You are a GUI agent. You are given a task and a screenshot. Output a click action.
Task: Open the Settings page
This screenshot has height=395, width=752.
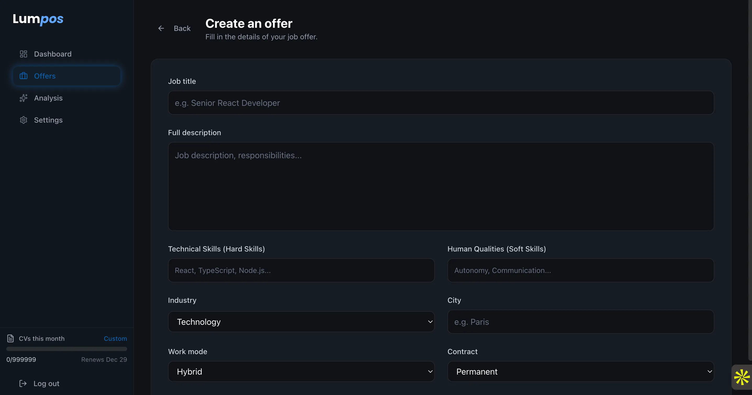point(67,120)
